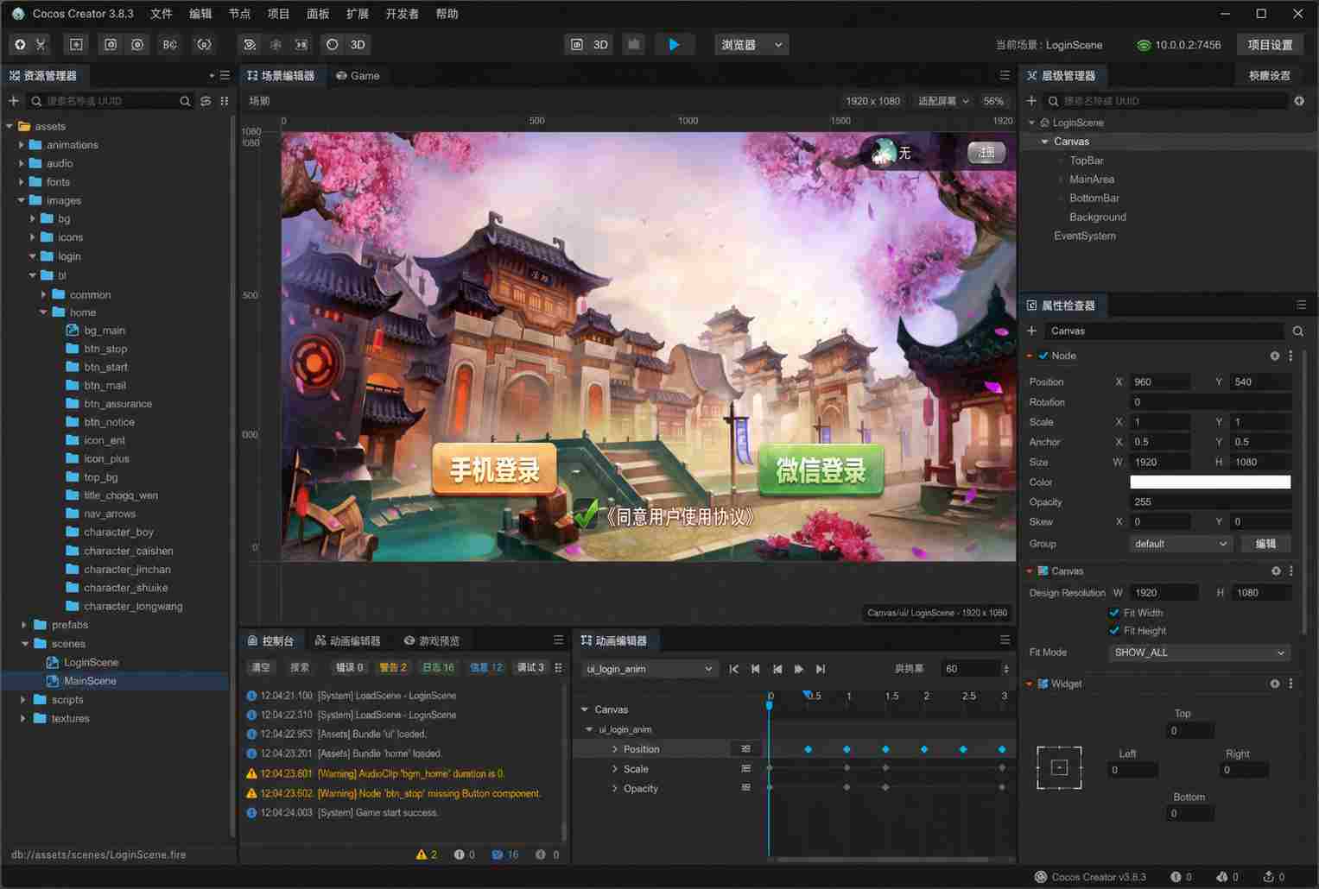Screen dimensions: 1319x889
Task: Click the magnifier icon beside the inspector name field
Action: pyautogui.click(x=1298, y=331)
